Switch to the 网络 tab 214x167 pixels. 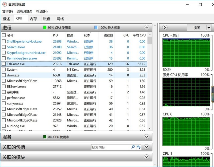click(x=60, y=19)
